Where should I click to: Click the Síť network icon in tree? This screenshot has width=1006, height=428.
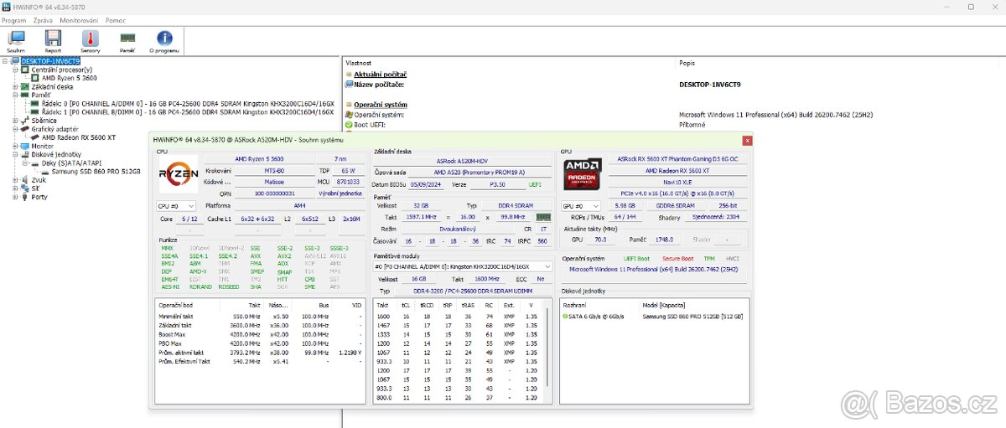point(24,188)
